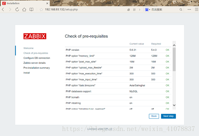Click OK status for PHP bcmath
Viewport: 199px width, 136px height.
[167, 97]
